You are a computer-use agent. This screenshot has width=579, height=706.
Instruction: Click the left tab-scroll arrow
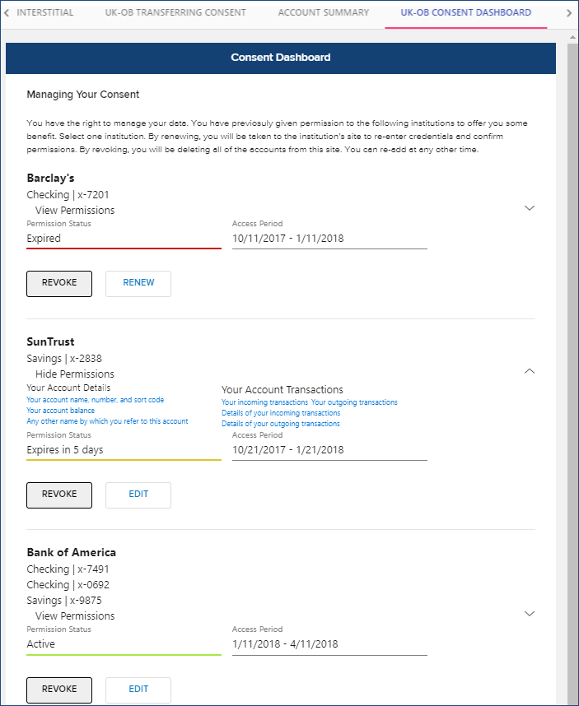point(7,13)
